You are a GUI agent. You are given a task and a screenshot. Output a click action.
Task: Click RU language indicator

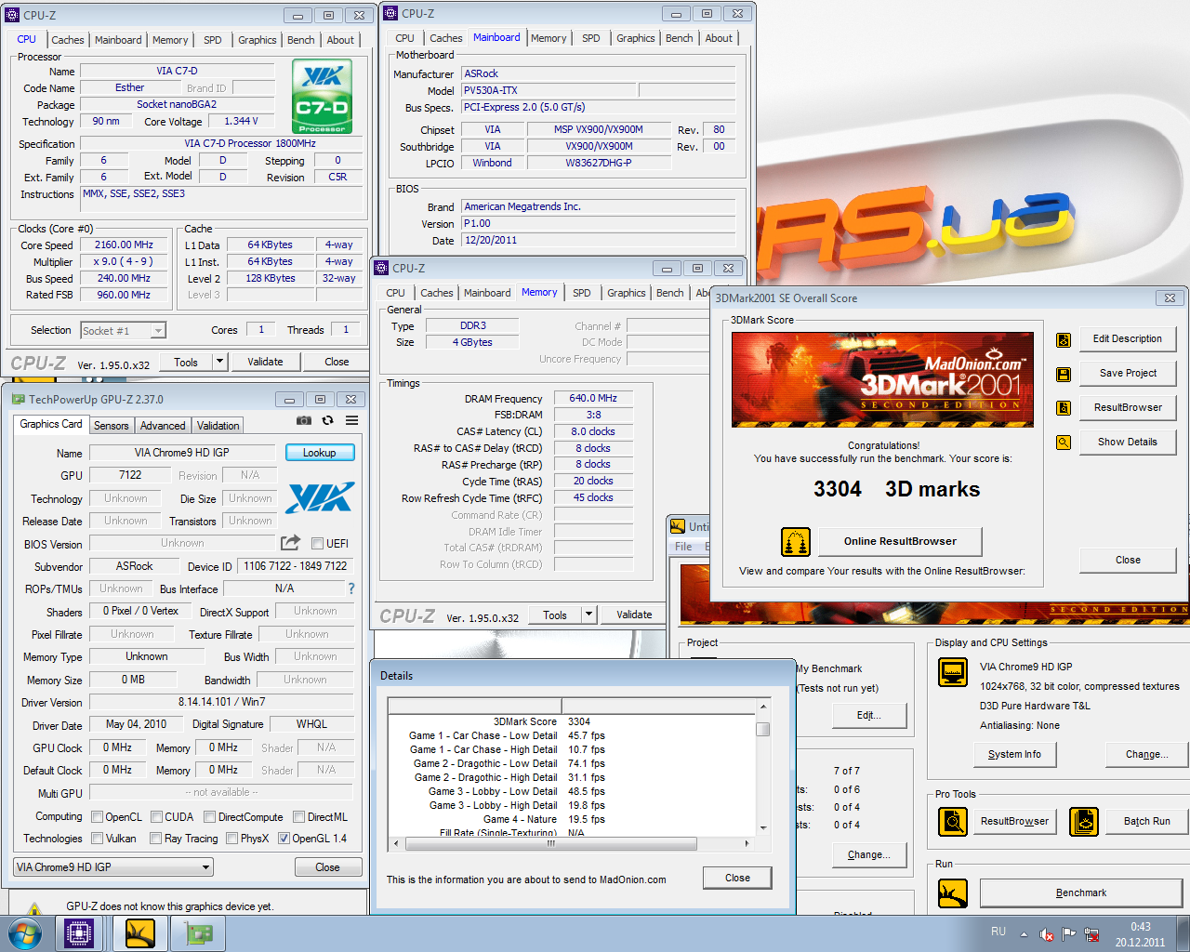pyautogui.click(x=998, y=932)
